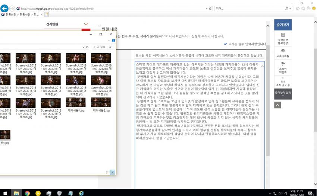Image resolution: width=317 pixels, height=196 pixels.
Task: Show hidden system tray icons
Action: point(270,193)
